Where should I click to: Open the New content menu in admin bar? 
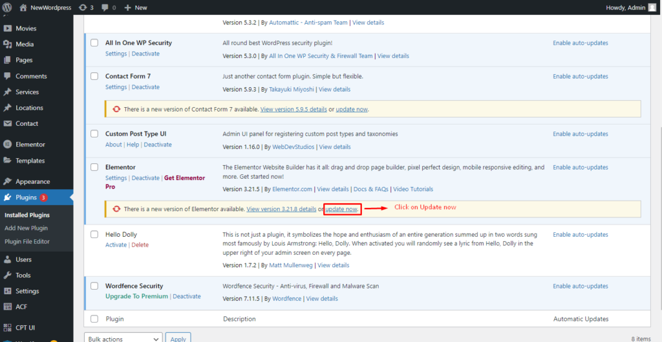point(136,7)
